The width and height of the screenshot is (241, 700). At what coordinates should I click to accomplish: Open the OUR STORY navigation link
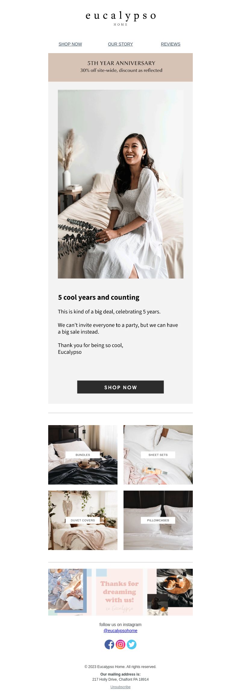point(120,44)
